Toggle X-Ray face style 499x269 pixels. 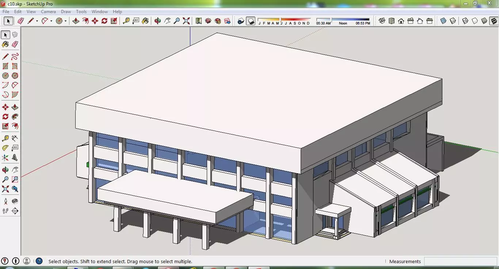(x=443, y=21)
